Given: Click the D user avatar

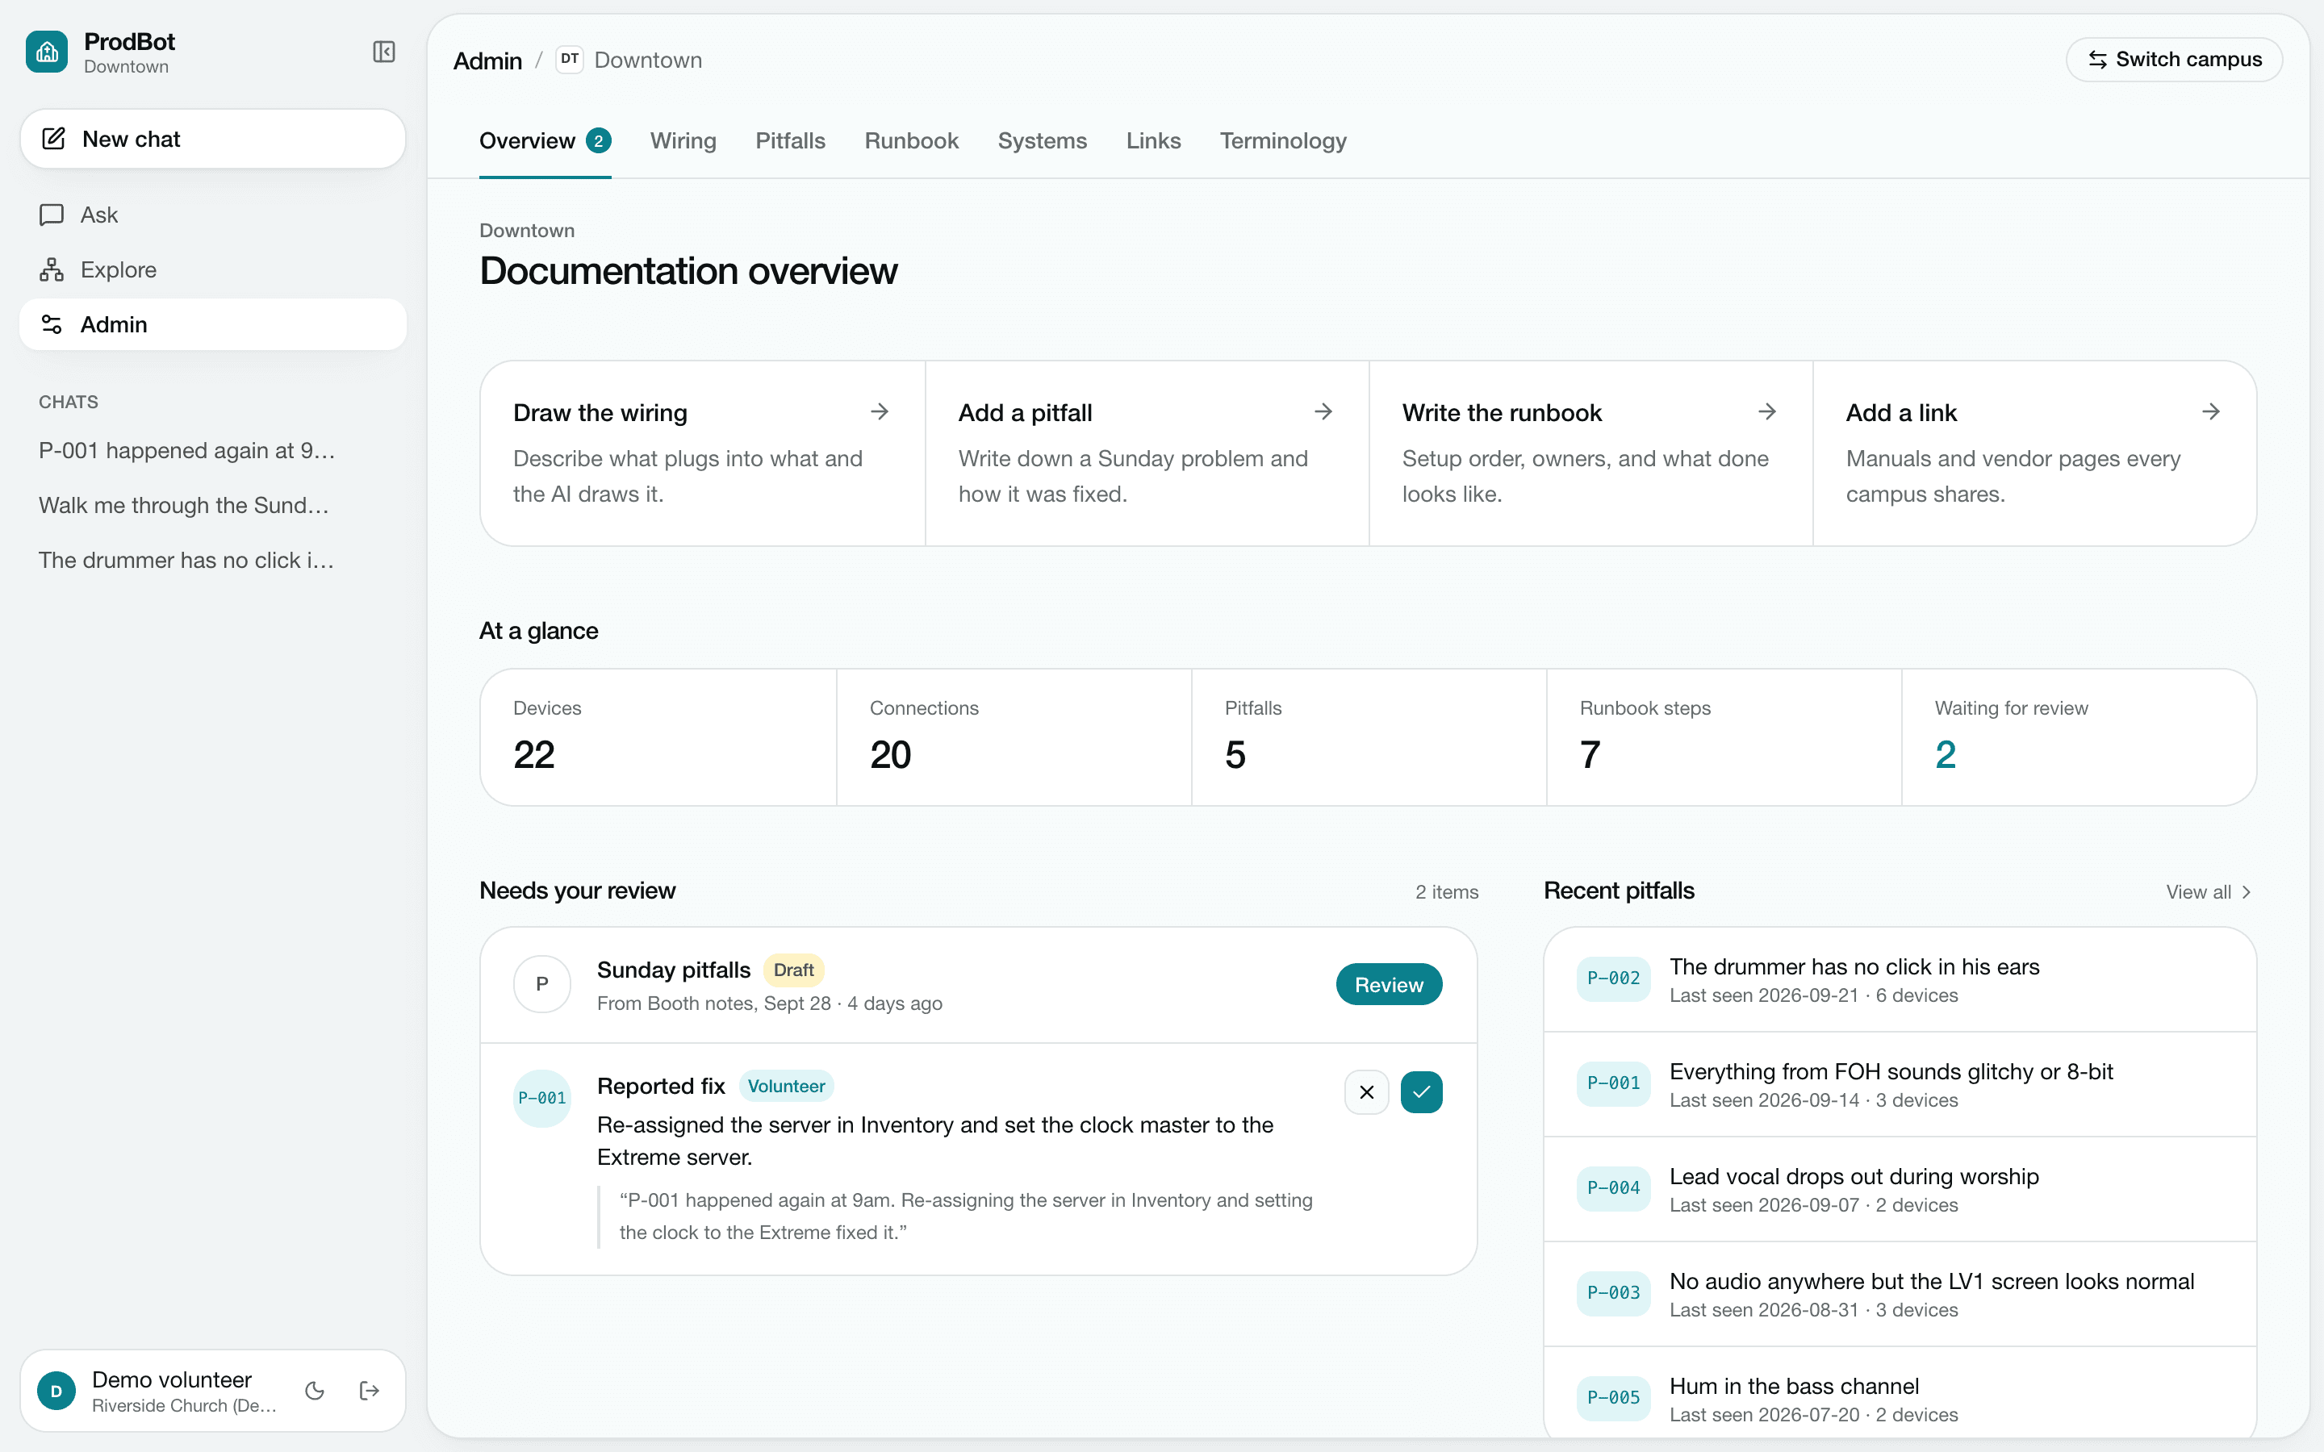Looking at the screenshot, I should [56, 1391].
